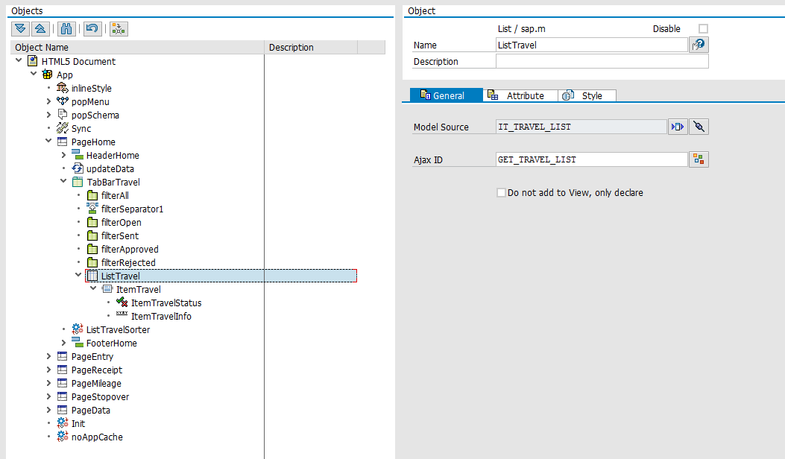Check the Disable checkbox
This screenshot has width=785, height=459.
pos(703,29)
